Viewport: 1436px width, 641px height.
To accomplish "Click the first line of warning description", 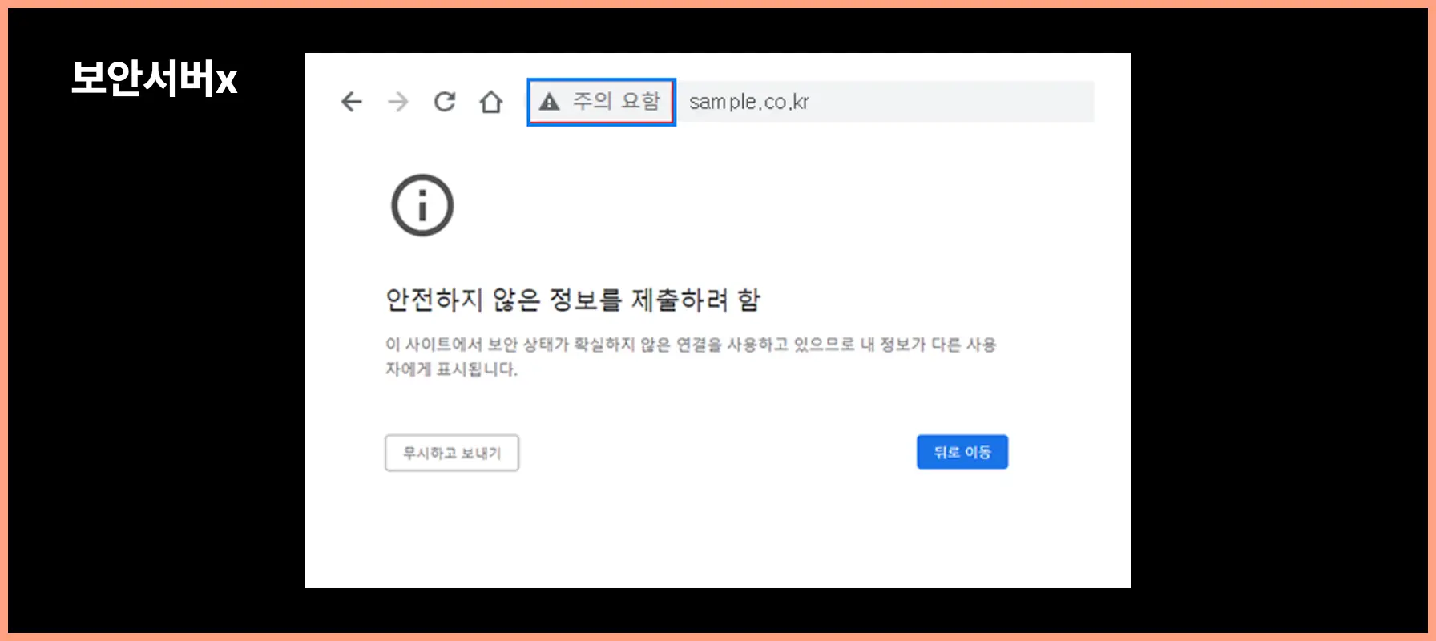I will (690, 345).
